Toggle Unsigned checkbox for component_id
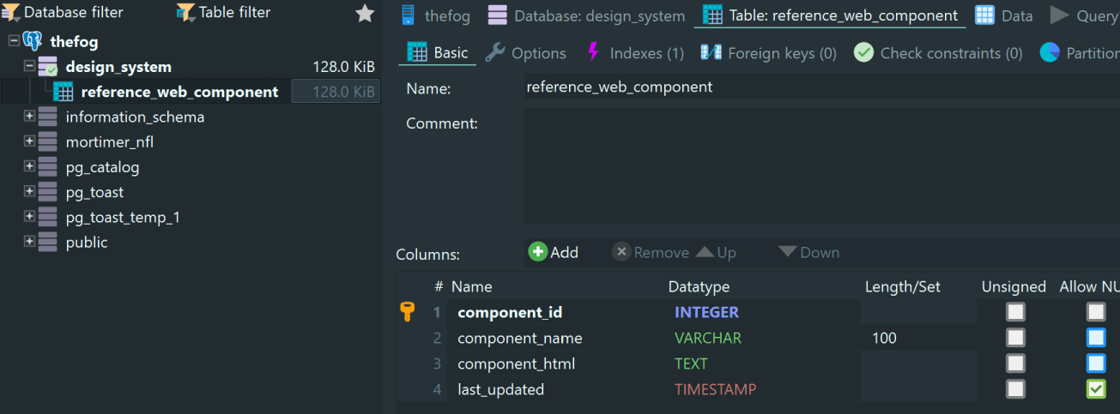 click(1015, 312)
